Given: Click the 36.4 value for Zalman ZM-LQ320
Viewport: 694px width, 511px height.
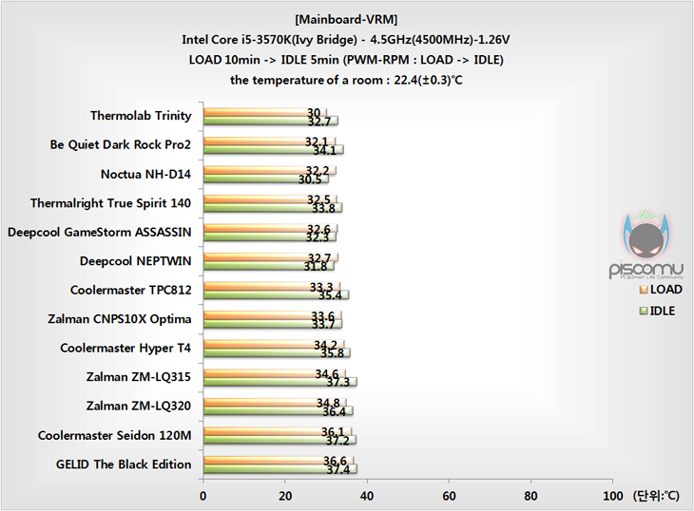Looking at the screenshot, I should pos(334,412).
